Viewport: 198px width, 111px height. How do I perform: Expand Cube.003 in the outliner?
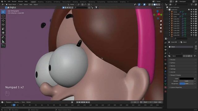pyautogui.click(x=170, y=23)
